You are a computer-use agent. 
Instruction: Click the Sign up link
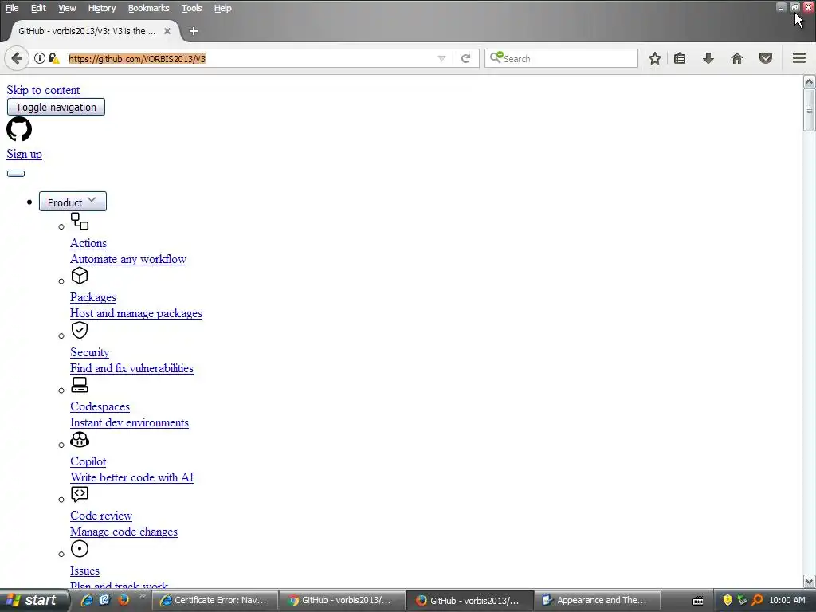click(25, 154)
